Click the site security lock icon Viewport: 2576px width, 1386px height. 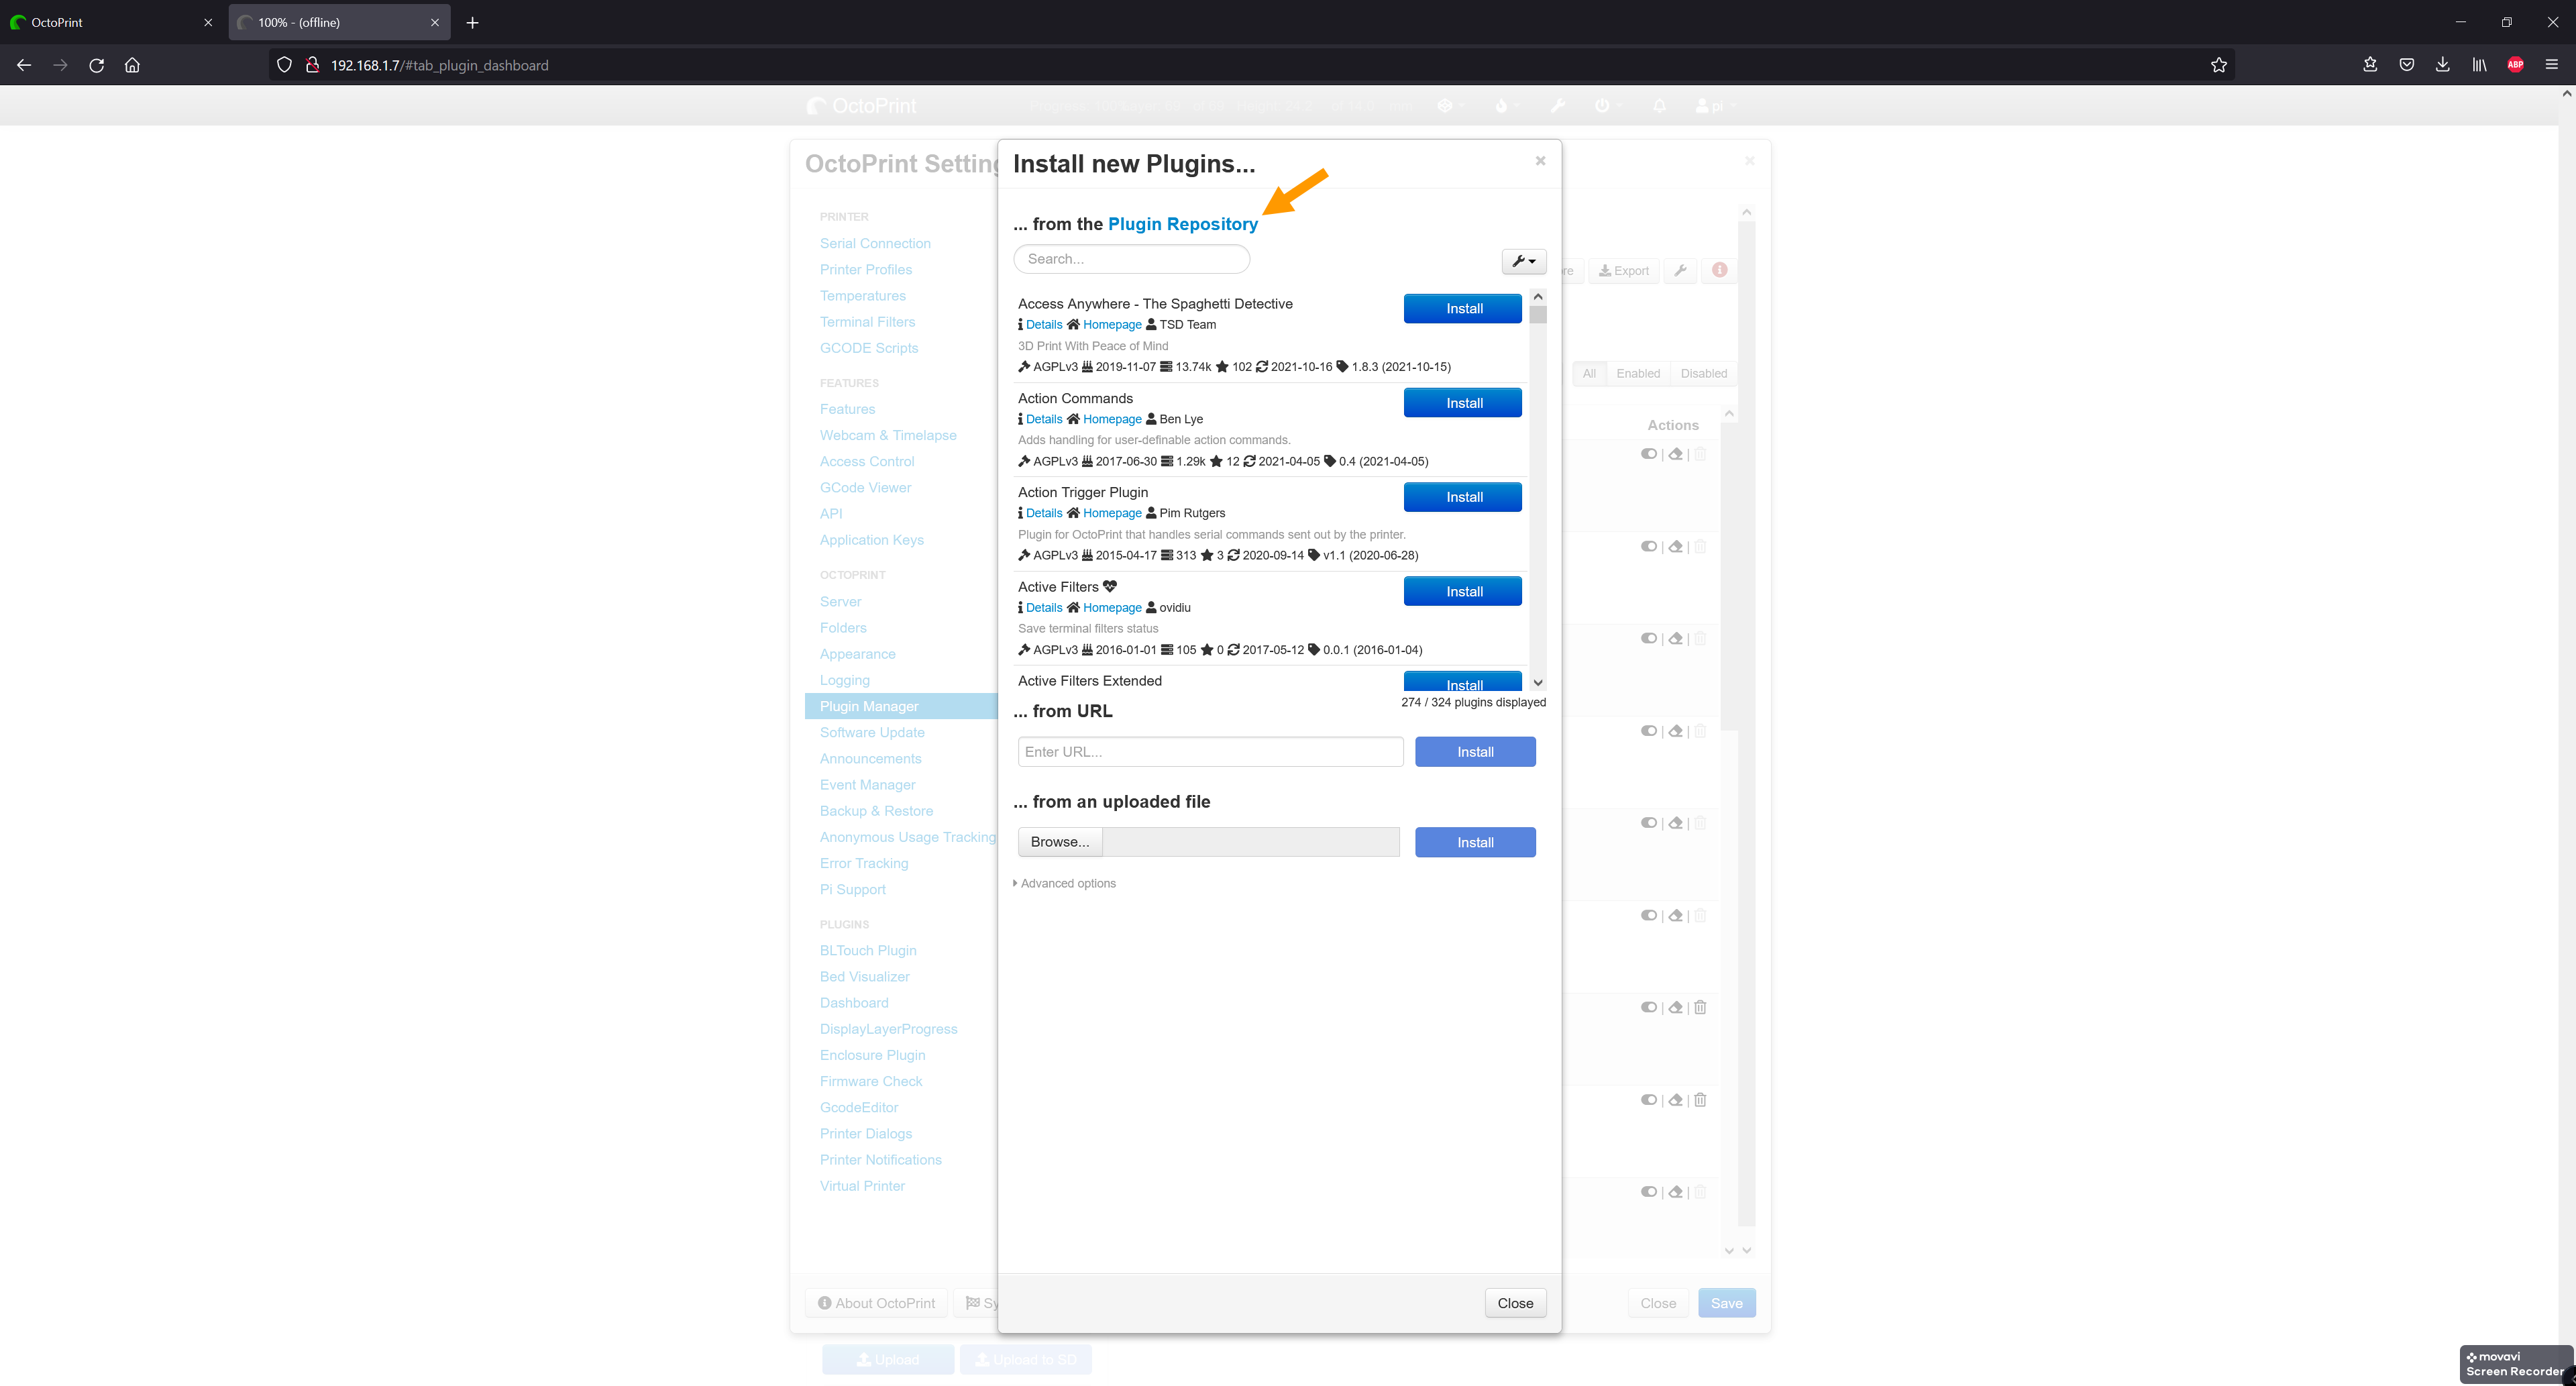pos(312,65)
